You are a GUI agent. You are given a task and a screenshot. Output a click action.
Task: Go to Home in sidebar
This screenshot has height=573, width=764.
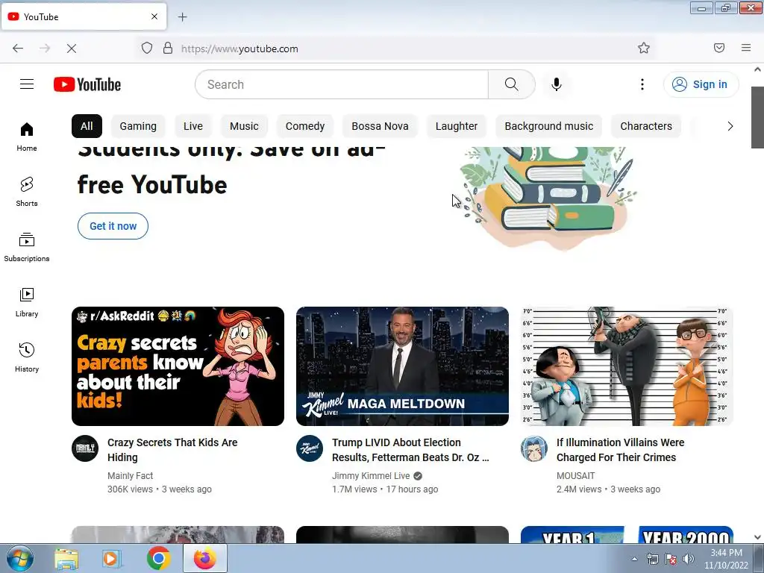click(27, 137)
